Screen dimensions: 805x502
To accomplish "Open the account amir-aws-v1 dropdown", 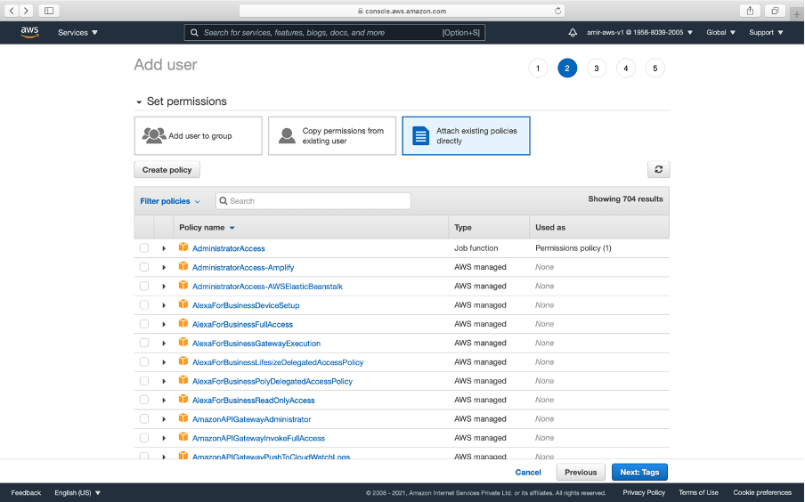I will [639, 32].
